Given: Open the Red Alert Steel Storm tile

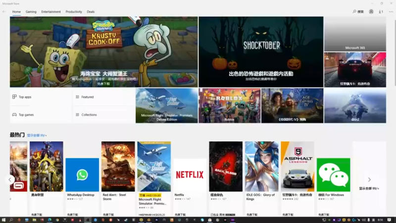Looking at the screenshot, I should coord(118,167).
